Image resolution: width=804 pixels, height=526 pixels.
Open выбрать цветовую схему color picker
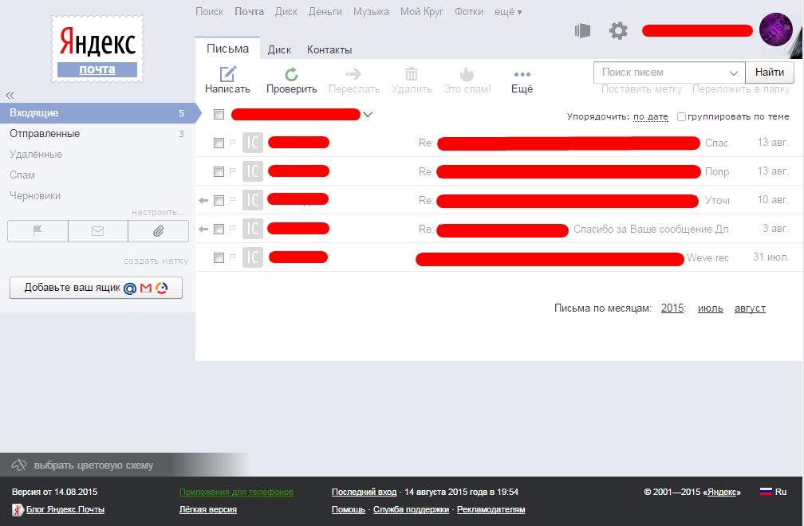tap(93, 465)
